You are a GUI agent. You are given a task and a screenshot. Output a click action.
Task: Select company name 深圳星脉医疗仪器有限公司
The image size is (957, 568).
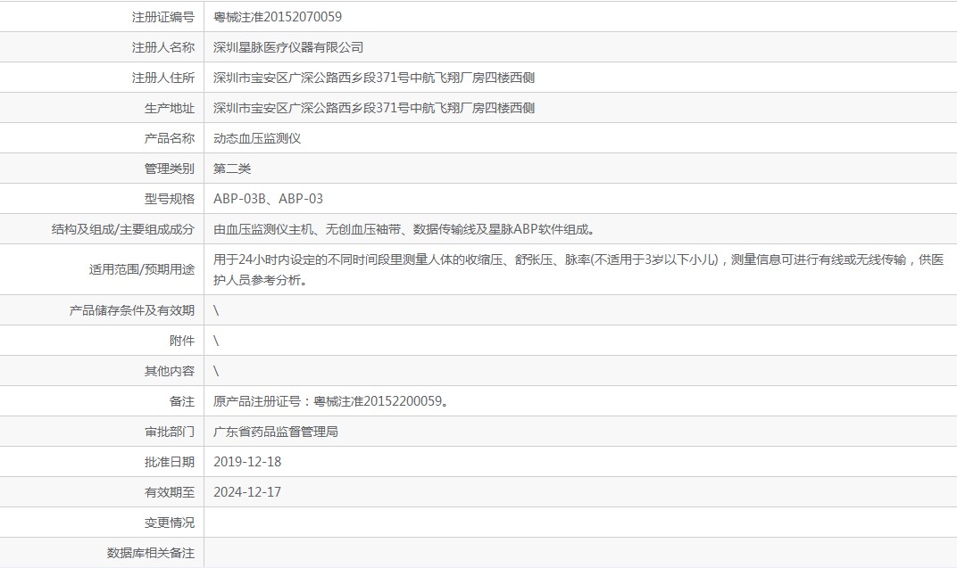(288, 47)
